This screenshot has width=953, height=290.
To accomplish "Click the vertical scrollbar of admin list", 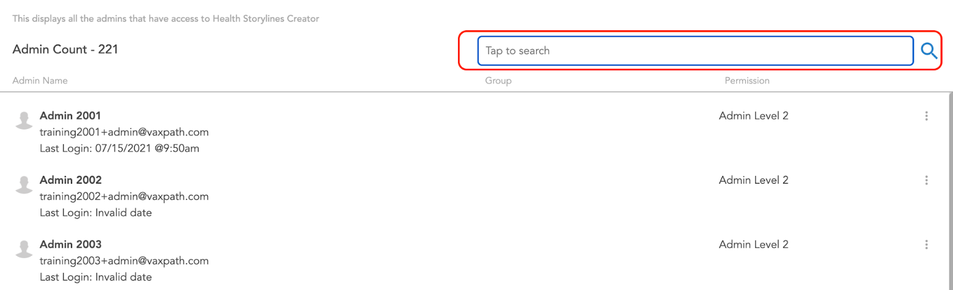I will (x=950, y=190).
